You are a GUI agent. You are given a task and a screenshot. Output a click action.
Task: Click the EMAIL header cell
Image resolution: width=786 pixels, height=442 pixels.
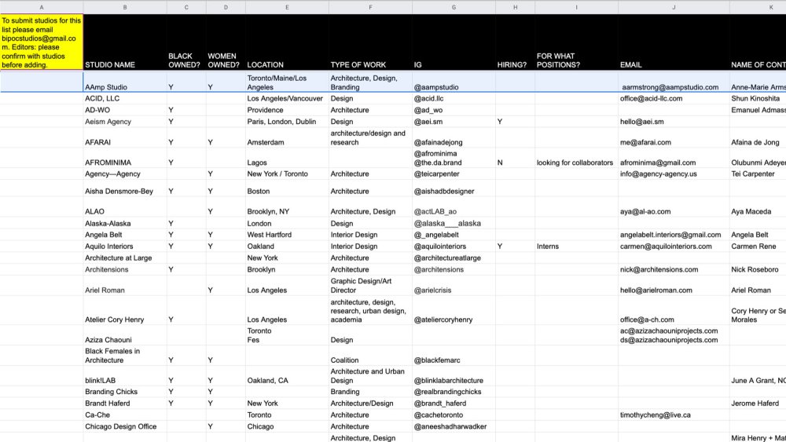674,42
